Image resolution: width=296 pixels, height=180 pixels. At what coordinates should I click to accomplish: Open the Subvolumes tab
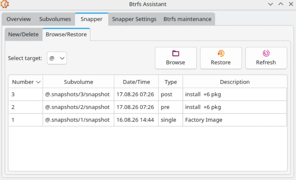point(55,19)
